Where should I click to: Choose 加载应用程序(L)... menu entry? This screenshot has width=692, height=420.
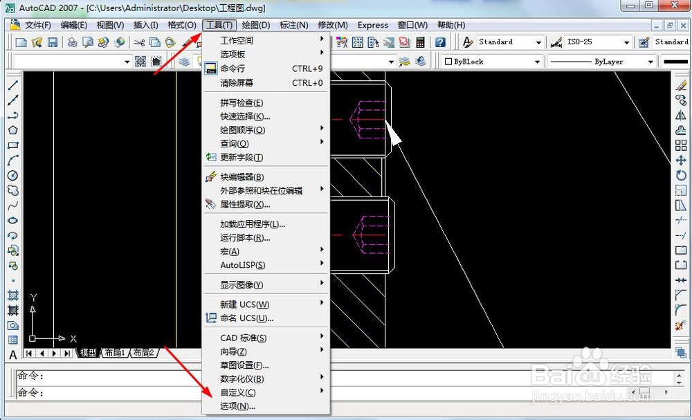266,224
